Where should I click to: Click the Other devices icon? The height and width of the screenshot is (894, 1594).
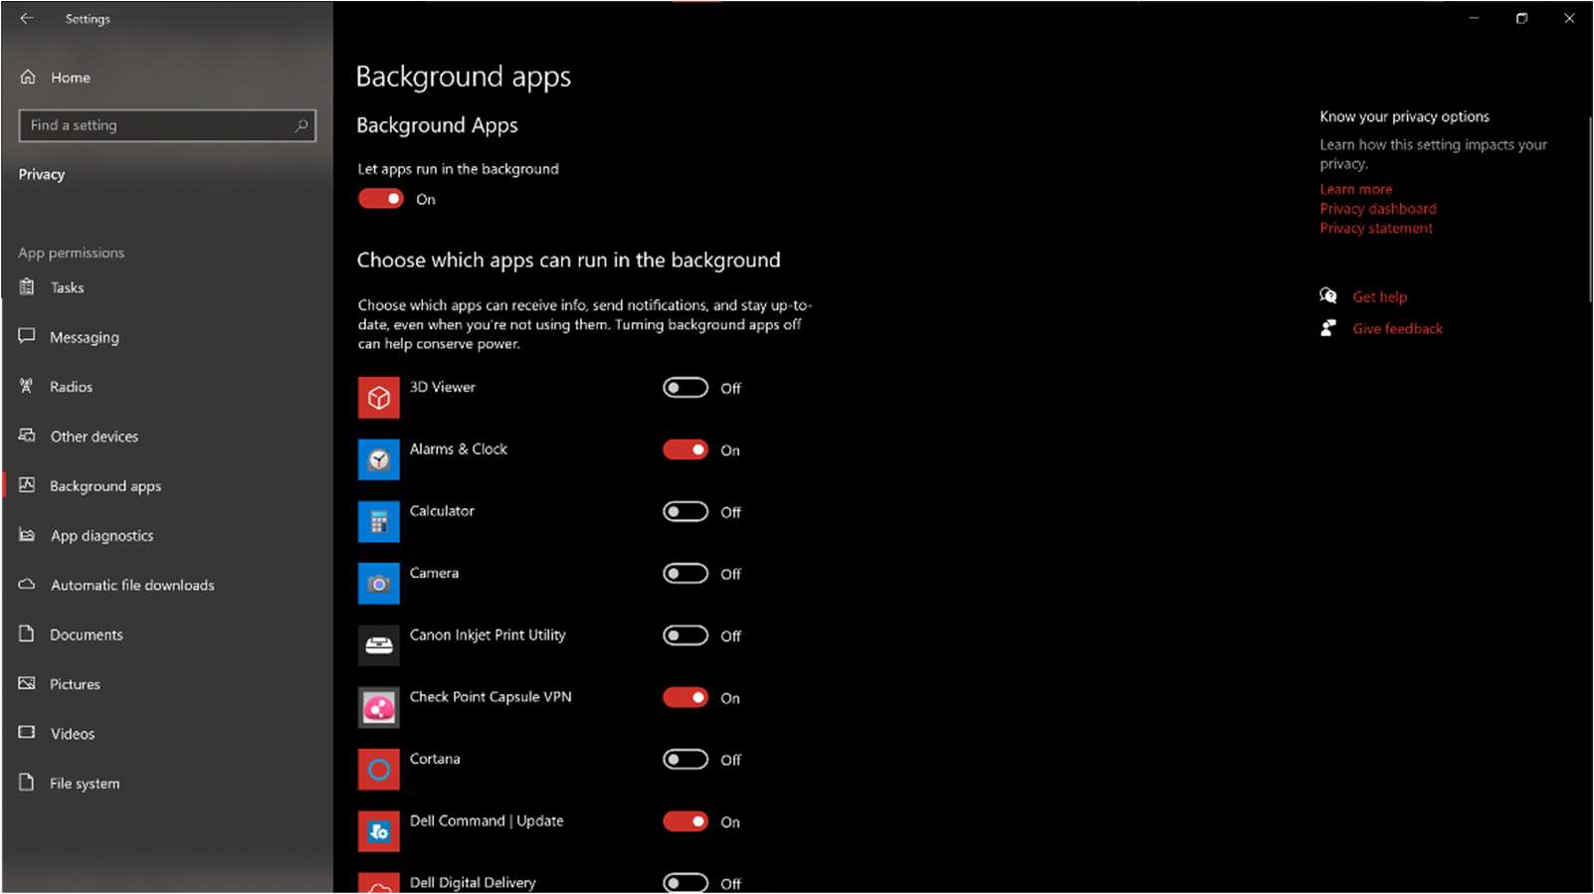click(27, 435)
